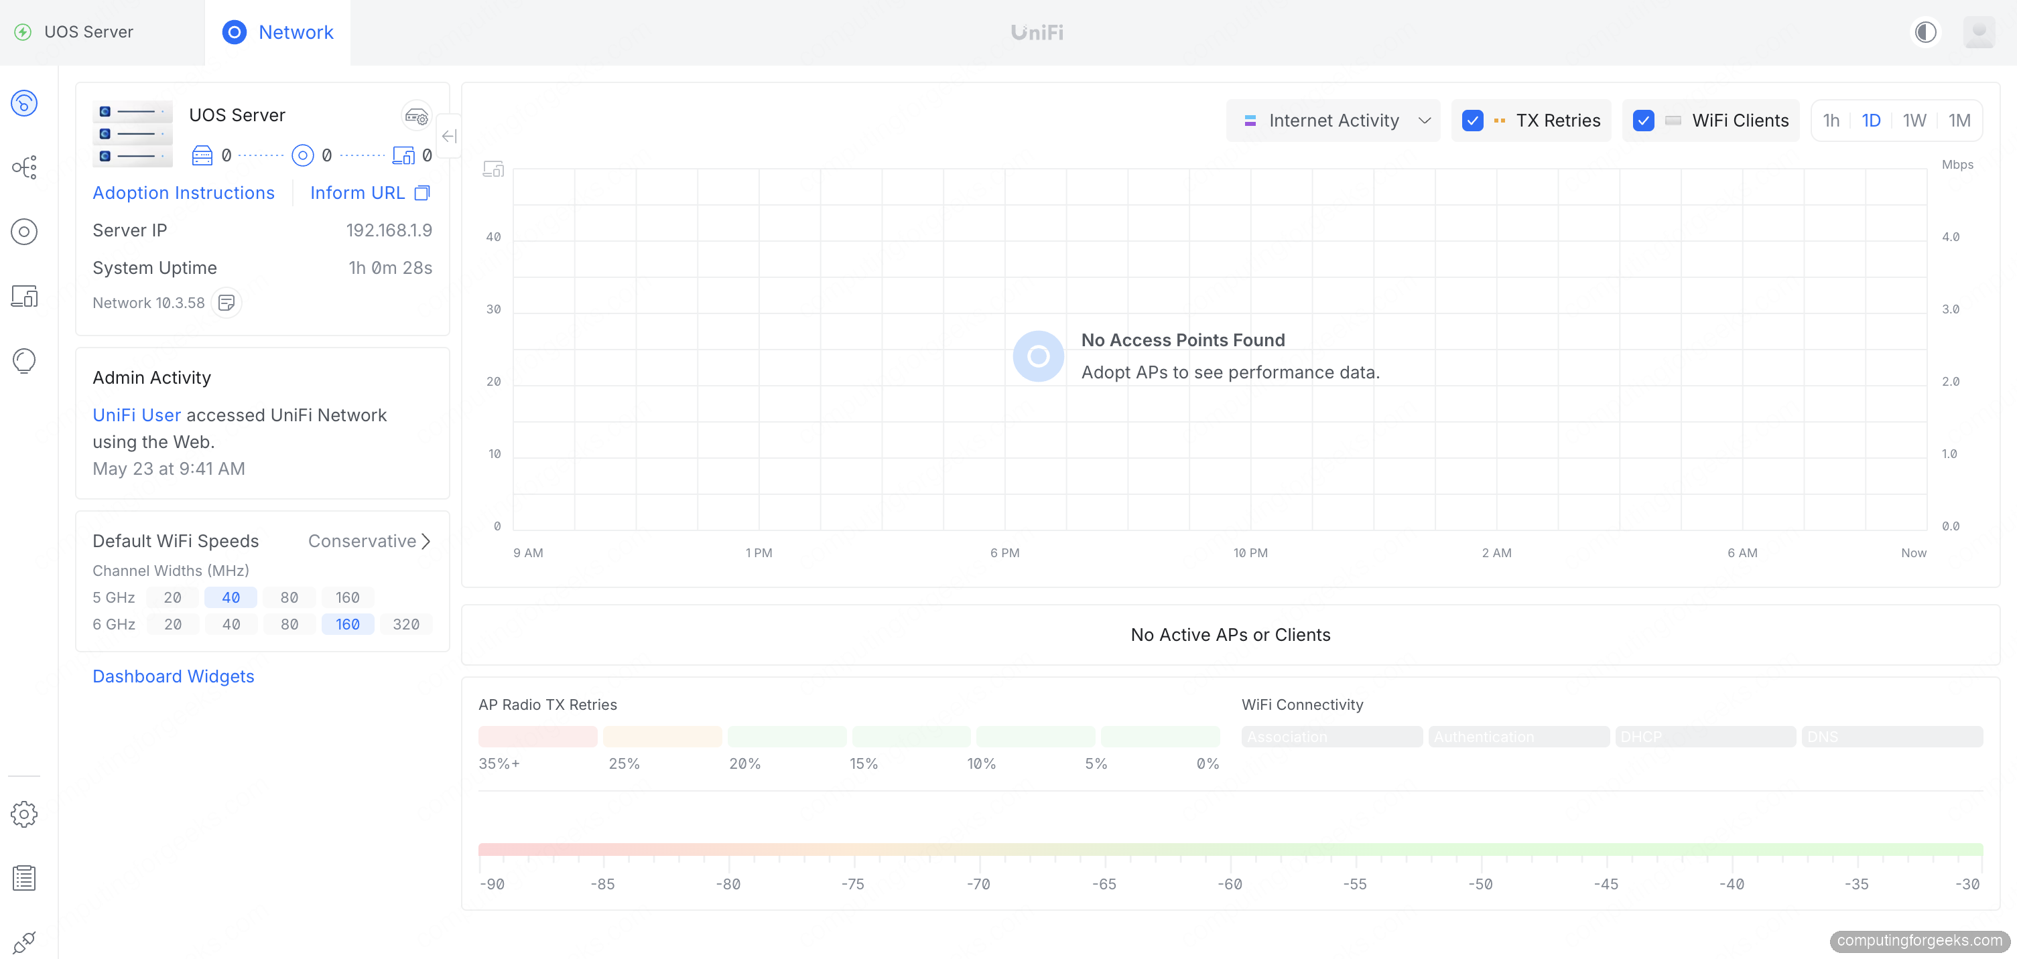Copy the Inform URL with the copy icon
Viewport: 2017px width, 959px height.
pos(422,194)
